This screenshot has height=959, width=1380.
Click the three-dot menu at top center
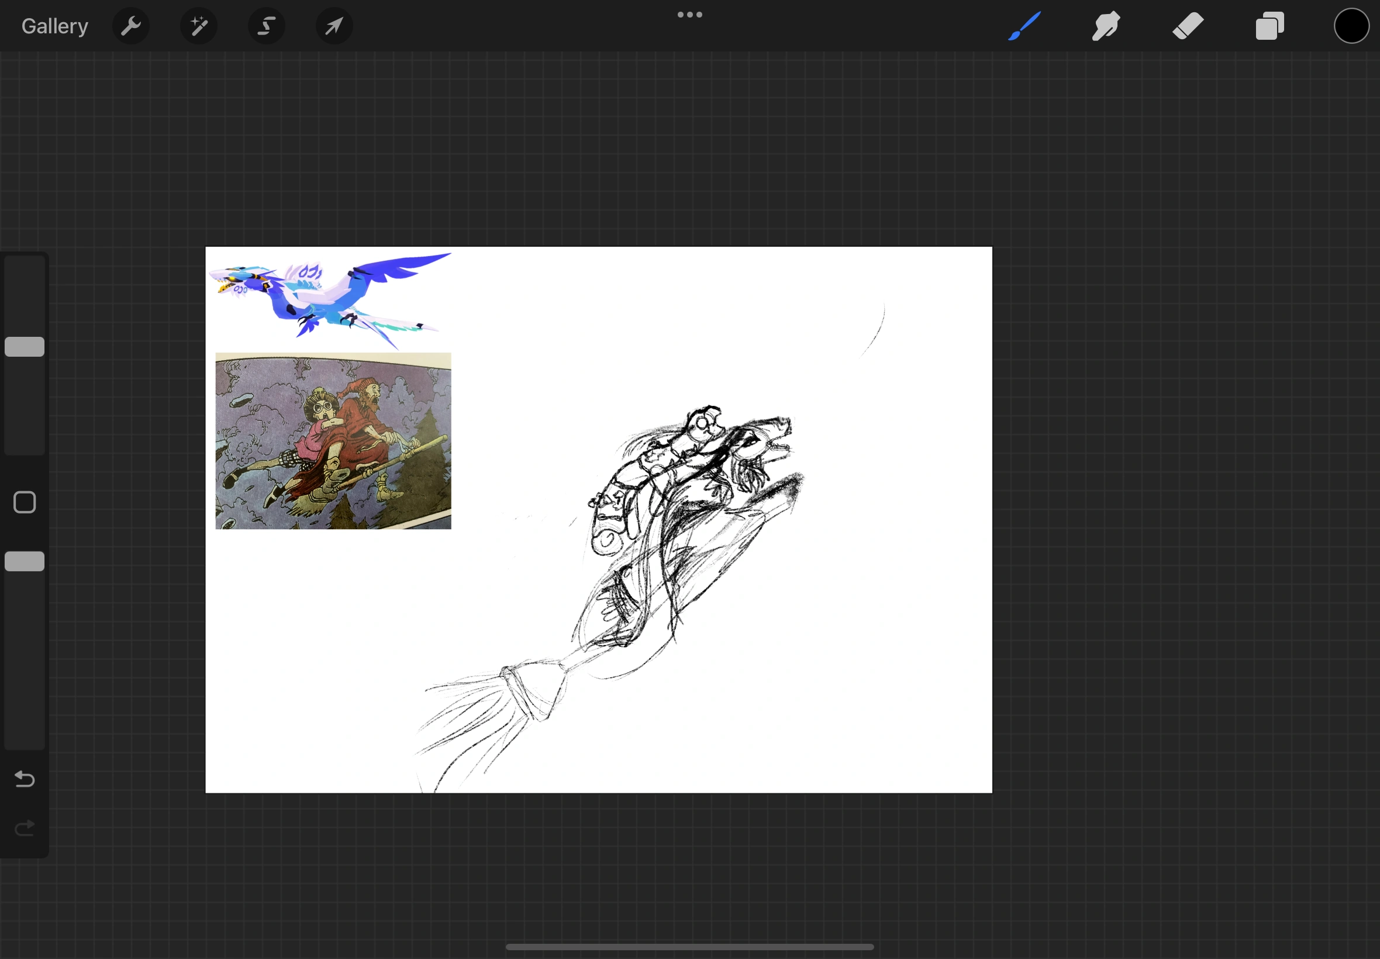[x=689, y=15]
